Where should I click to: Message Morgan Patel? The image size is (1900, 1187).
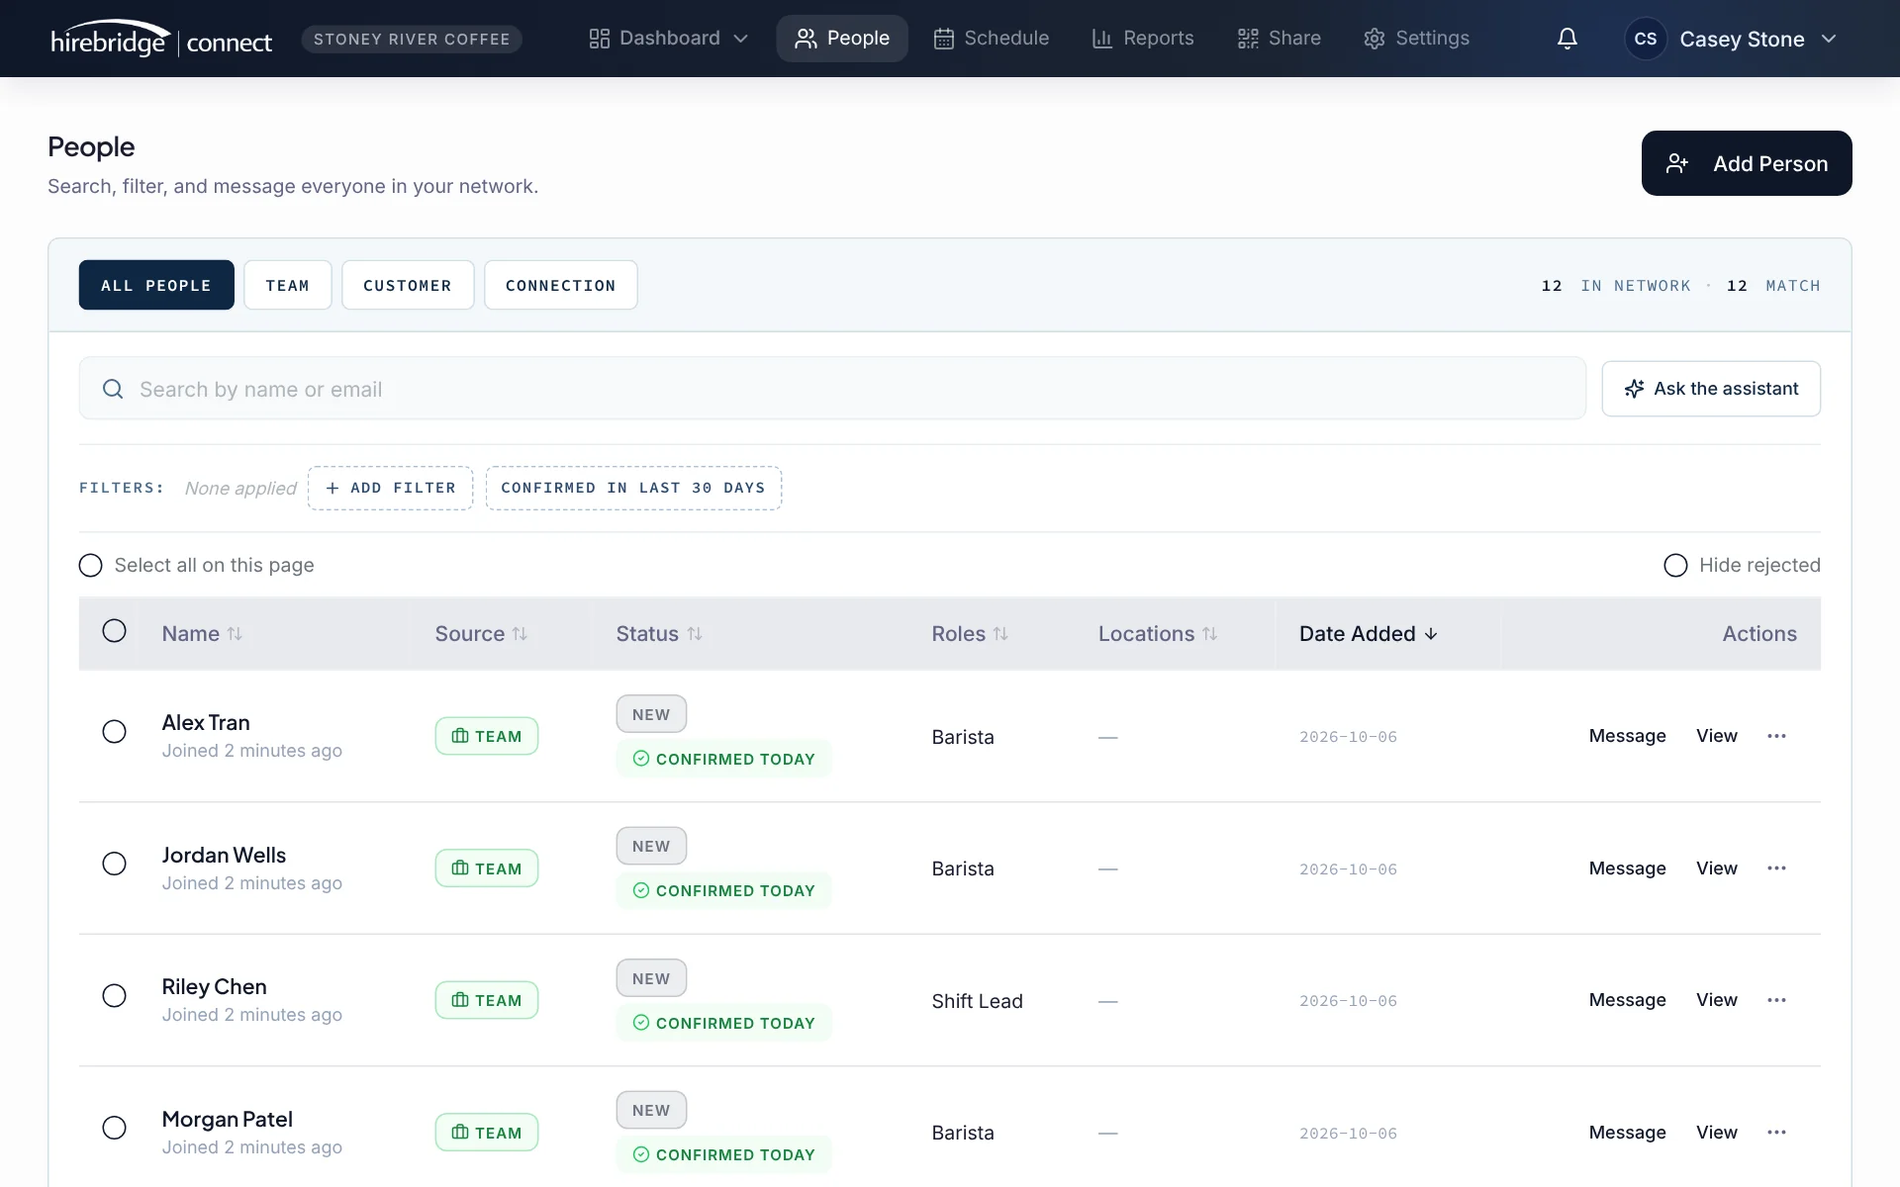click(x=1627, y=1133)
